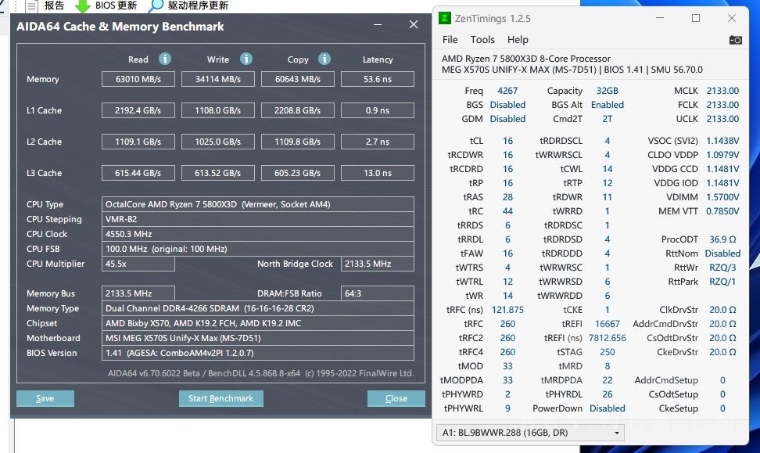This screenshot has width=760, height=453.
Task: Click the Memory Read speed 63010 MB/s field
Action: (138, 78)
